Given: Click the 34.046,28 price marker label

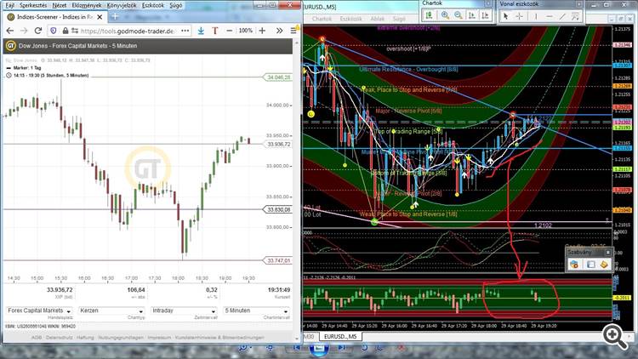Looking at the screenshot, I should pyautogui.click(x=278, y=77).
